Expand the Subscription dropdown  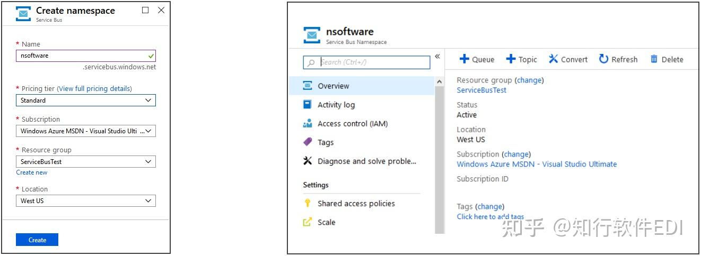[x=85, y=131]
